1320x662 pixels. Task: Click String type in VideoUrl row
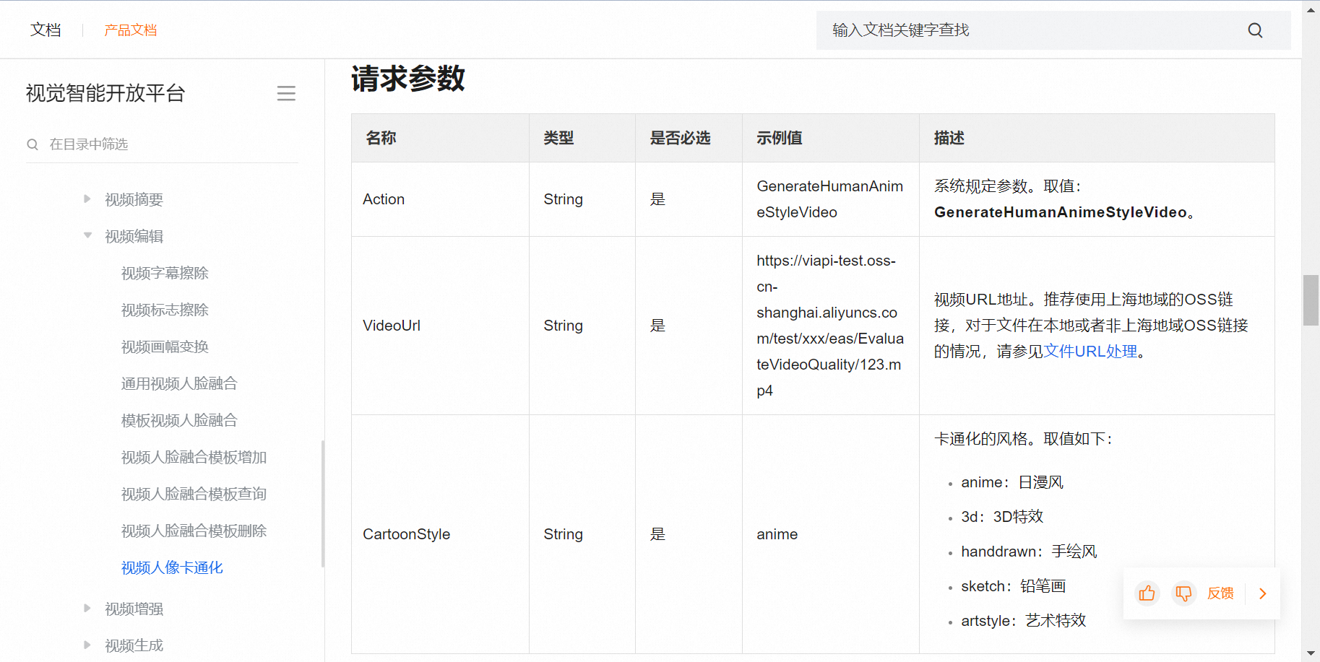tap(563, 326)
